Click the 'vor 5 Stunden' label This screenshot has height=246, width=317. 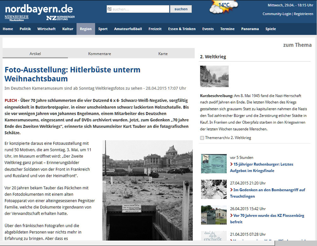coord(242,158)
